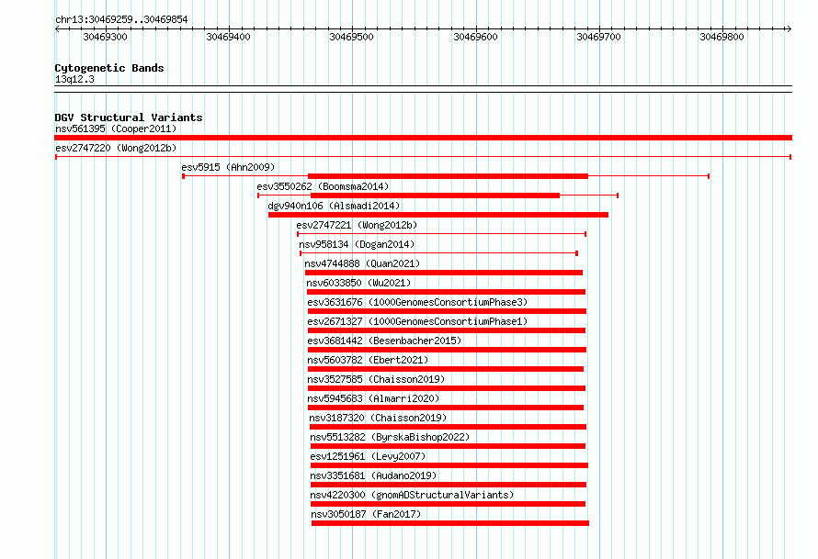Open esv2747220 (Wong2012b) variant label
Image resolution: width=818 pixels, height=559 pixels.
click(x=116, y=148)
